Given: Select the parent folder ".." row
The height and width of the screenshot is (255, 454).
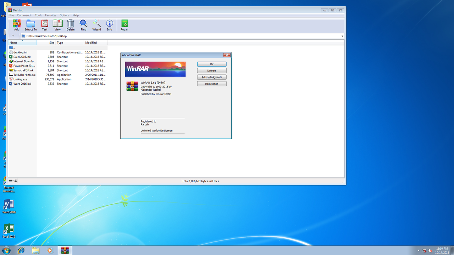Looking at the screenshot, I should tap(58, 47).
